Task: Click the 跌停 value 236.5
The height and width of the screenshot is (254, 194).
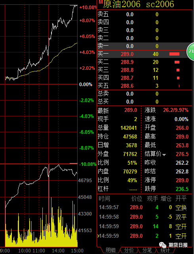Action: [x=182, y=189]
